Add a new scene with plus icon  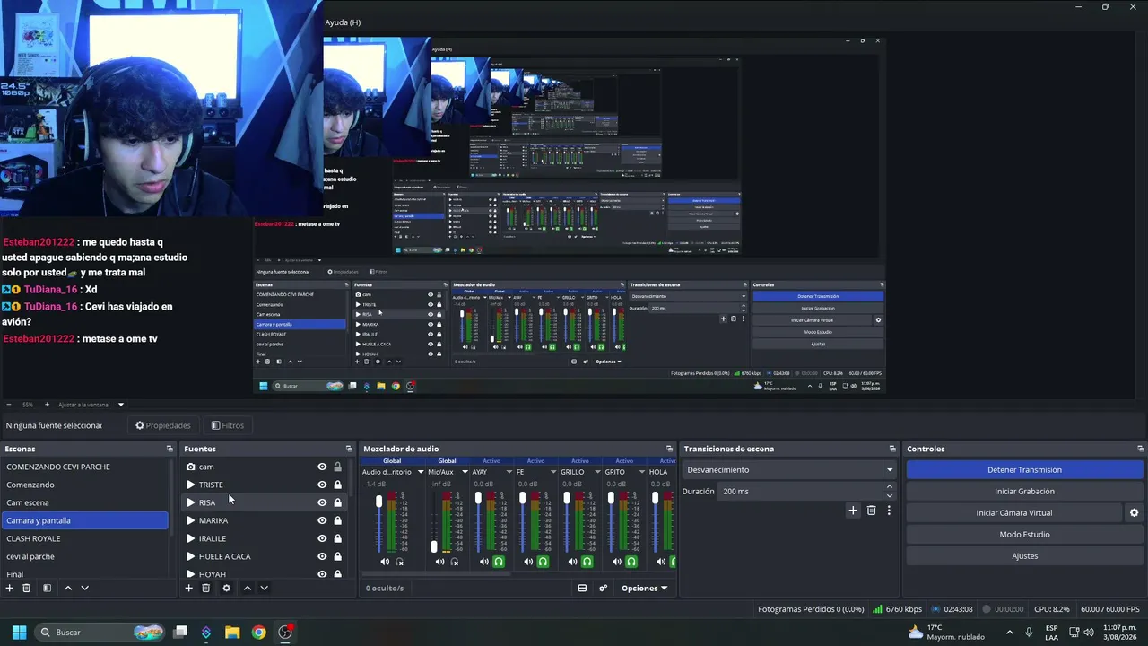10,588
